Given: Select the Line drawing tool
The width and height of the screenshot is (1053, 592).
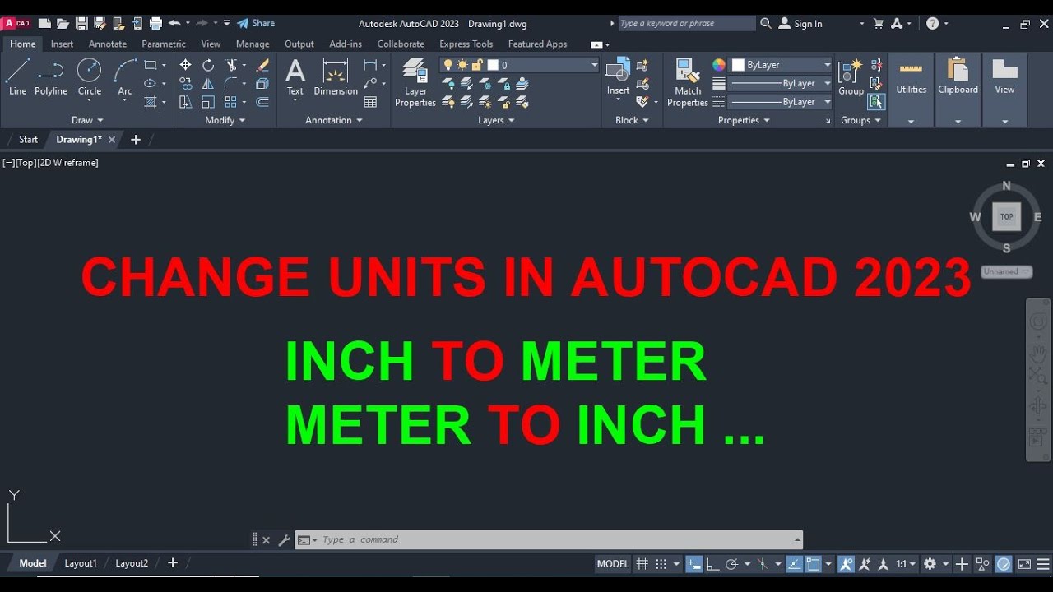Looking at the screenshot, I should 17,76.
